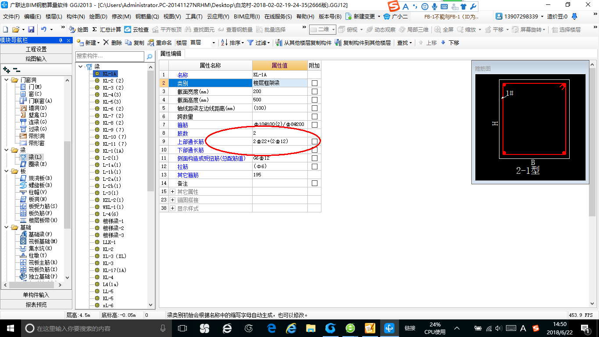Expand 锚固搭接 section
The height and width of the screenshot is (337, 599).
pos(173,200)
